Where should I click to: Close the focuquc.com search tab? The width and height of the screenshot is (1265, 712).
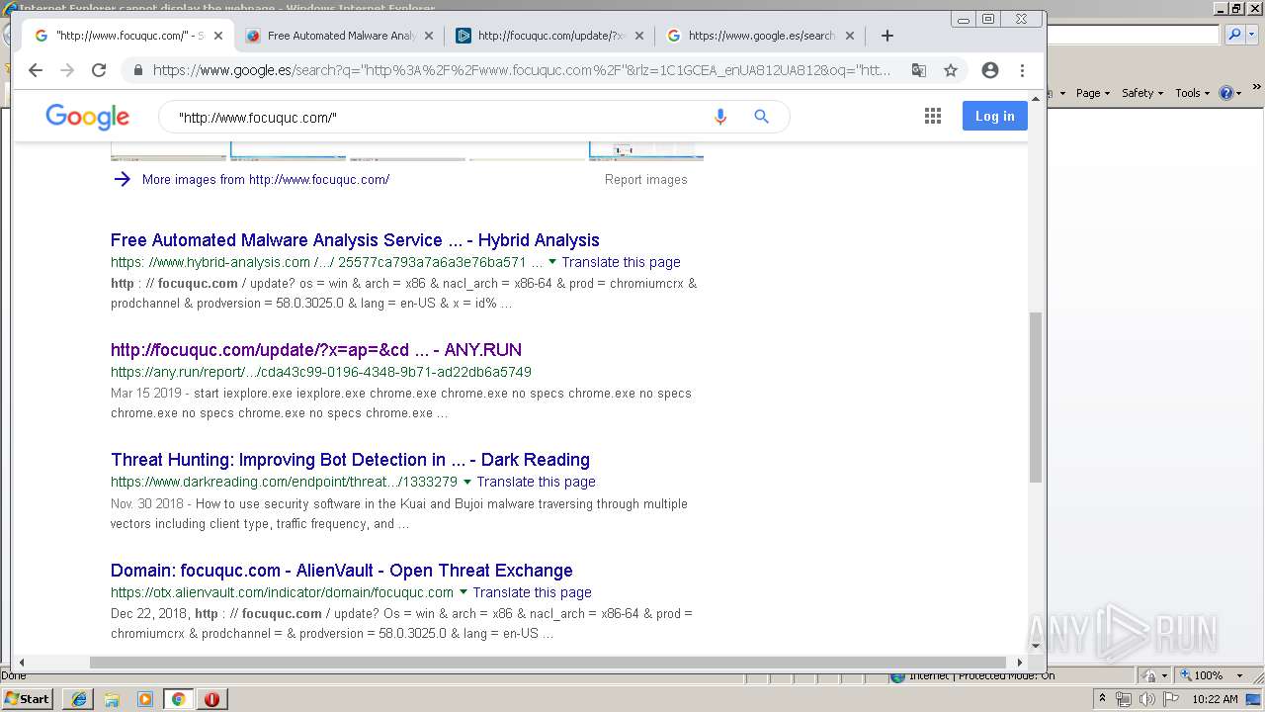pos(218,36)
